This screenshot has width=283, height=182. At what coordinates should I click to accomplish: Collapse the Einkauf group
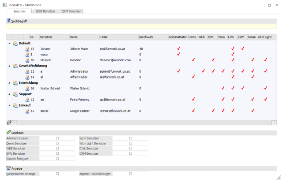(x=10, y=105)
